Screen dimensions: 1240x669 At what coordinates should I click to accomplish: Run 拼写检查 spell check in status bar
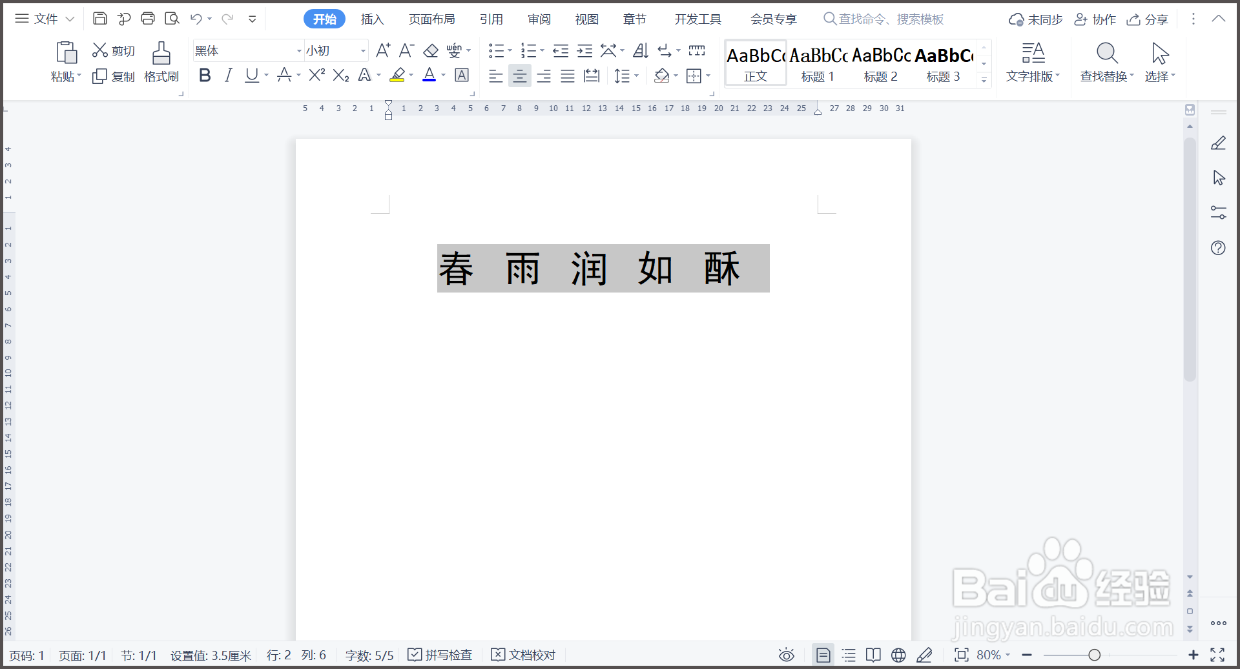pyautogui.click(x=440, y=654)
